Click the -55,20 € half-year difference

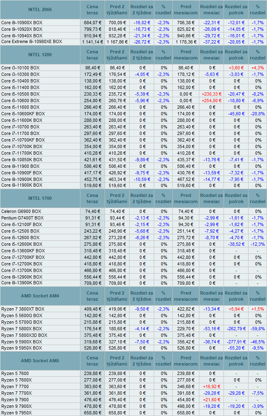[236, 348]
